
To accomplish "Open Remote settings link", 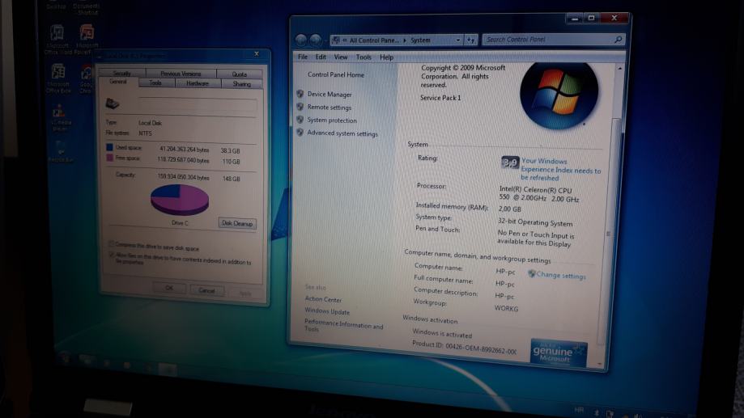I will click(x=329, y=108).
